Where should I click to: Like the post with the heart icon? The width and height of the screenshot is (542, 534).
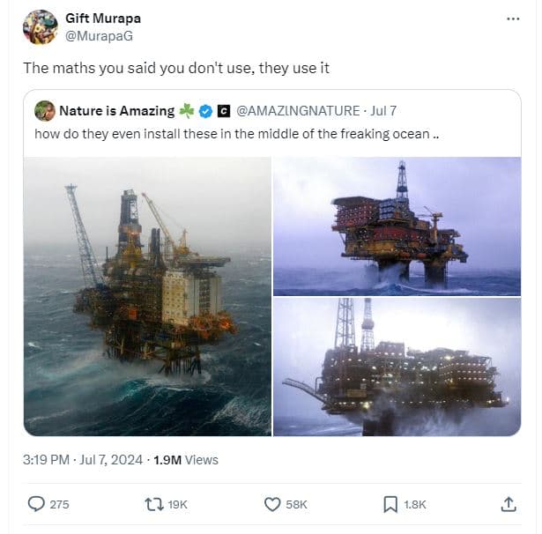pyautogui.click(x=273, y=504)
